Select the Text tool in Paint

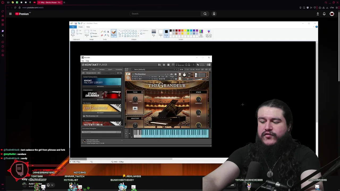[x=108, y=32]
